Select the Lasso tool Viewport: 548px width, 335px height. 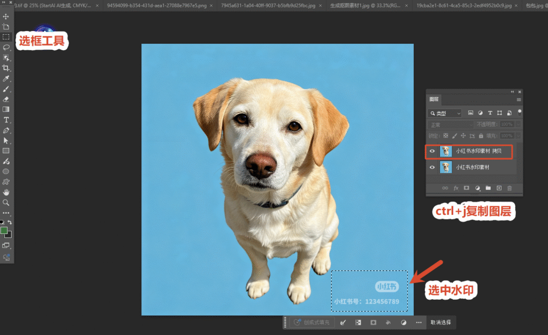(x=6, y=47)
